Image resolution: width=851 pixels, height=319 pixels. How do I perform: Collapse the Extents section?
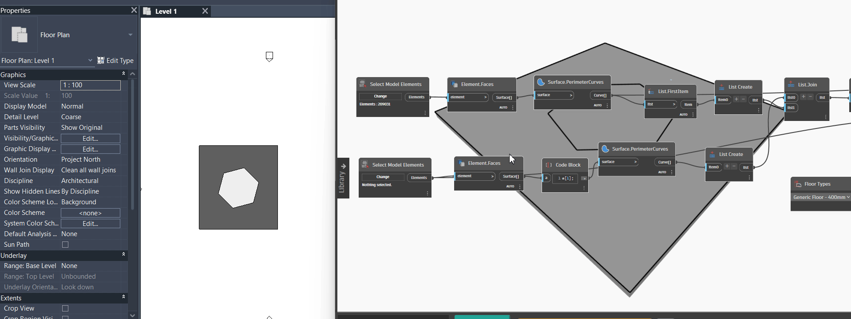tap(123, 297)
